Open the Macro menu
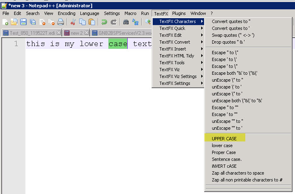Viewport: 295px width, 194px height. [131, 13]
